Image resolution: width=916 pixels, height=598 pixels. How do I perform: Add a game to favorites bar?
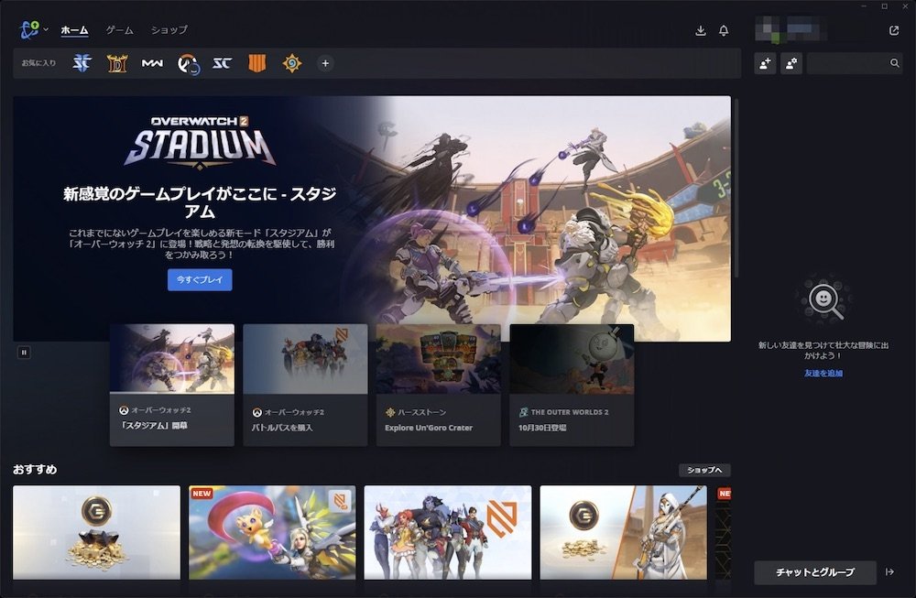pos(325,63)
